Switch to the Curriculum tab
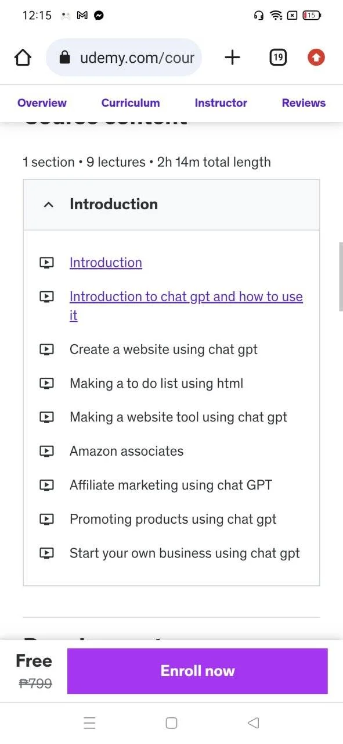 [131, 103]
